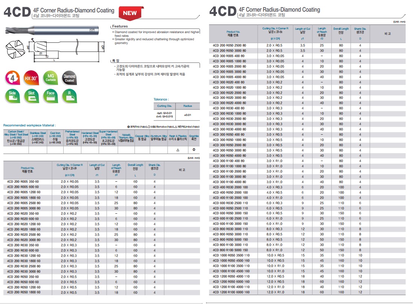The width and height of the screenshot is (415, 304).
Task: Select the Diamond Coated icon
Action: click(69, 78)
